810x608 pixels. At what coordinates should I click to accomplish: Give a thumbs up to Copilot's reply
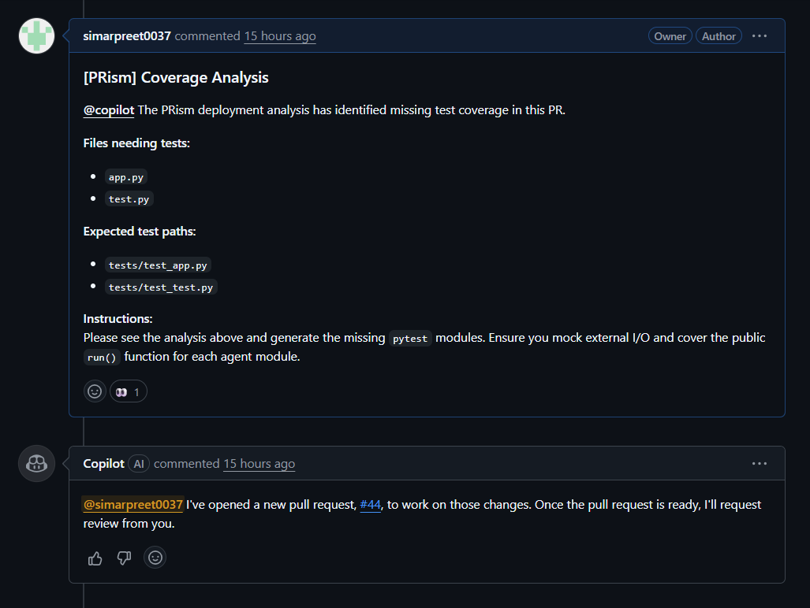pyautogui.click(x=95, y=558)
